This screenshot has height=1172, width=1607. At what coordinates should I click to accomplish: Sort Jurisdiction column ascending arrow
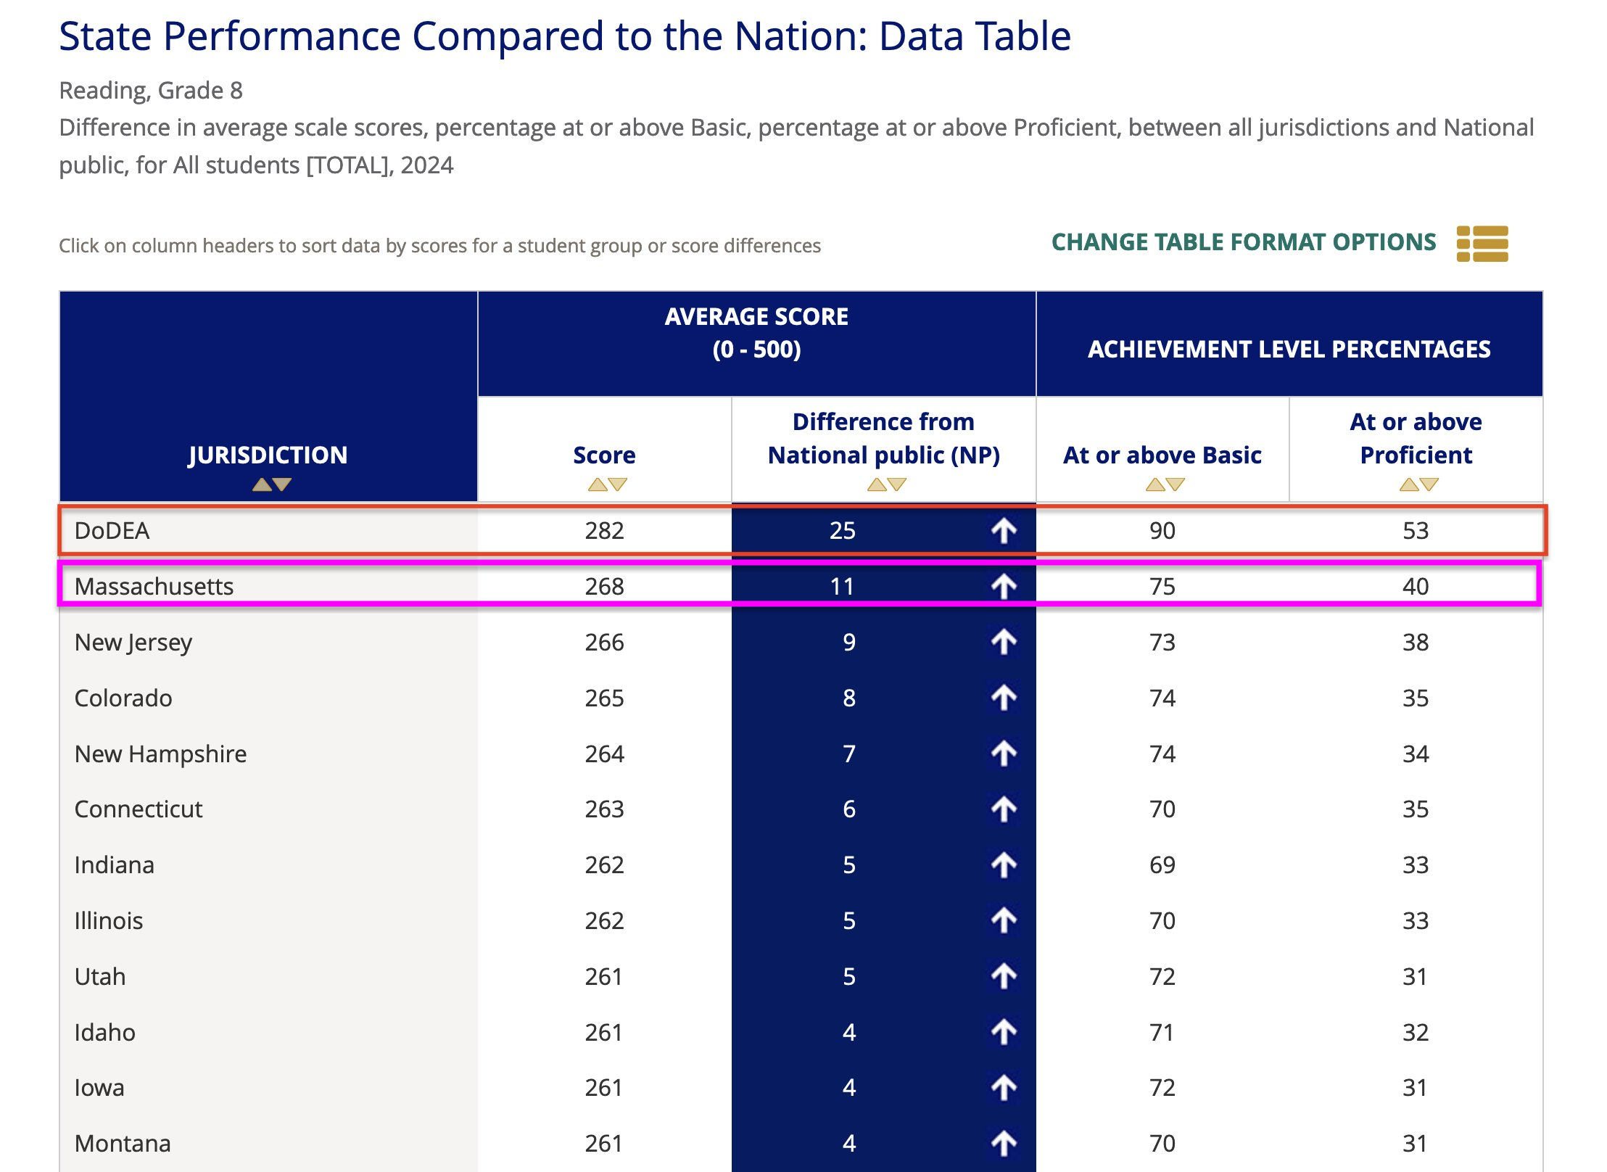pyautogui.click(x=261, y=484)
